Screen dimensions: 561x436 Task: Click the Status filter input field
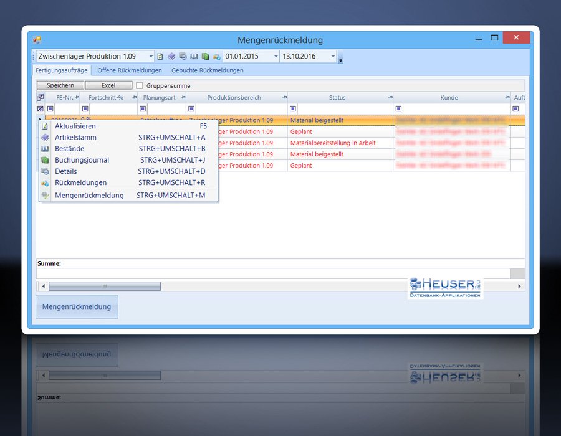(x=345, y=108)
